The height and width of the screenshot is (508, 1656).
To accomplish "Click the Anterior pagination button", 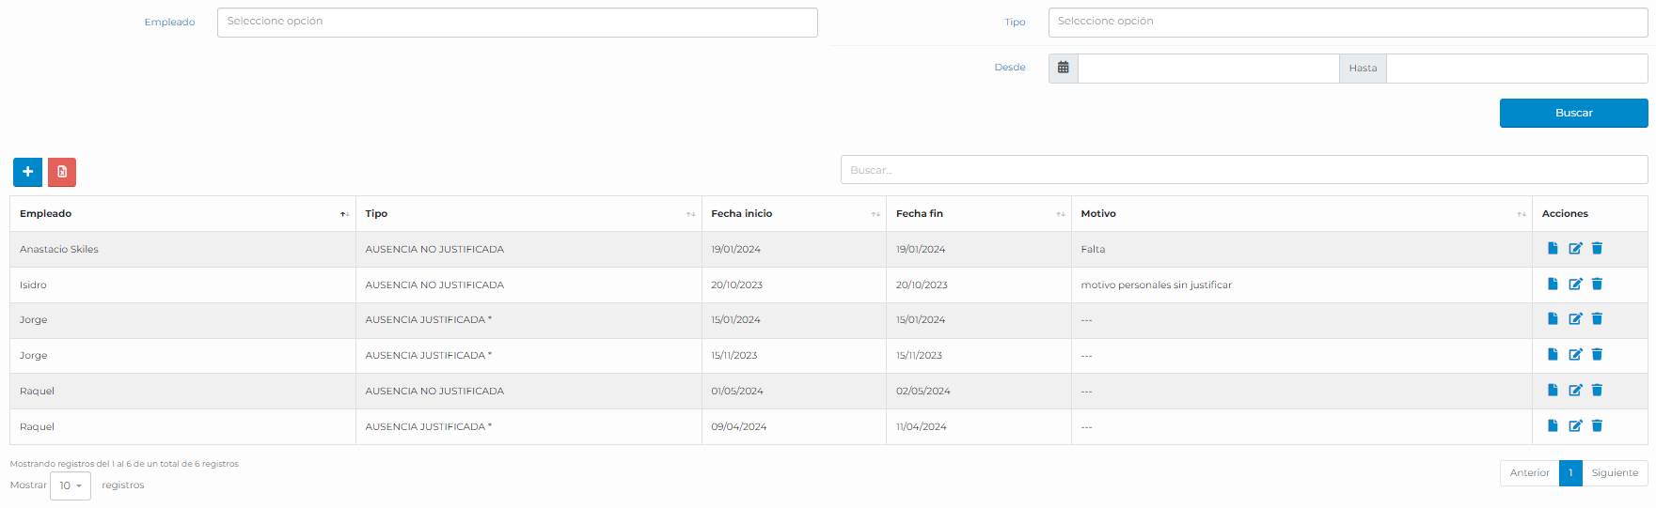I will pos(1529,473).
